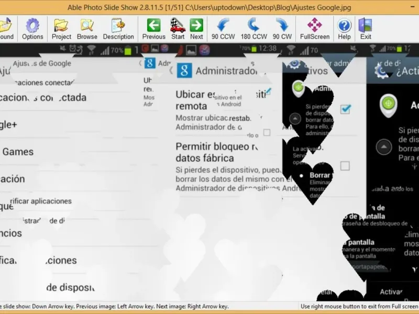Screen dimensions: 419x314
Task: Open the Project folder button
Action: [61, 29]
